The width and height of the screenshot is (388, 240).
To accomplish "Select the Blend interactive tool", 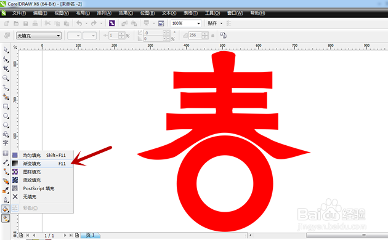I will click(6, 181).
